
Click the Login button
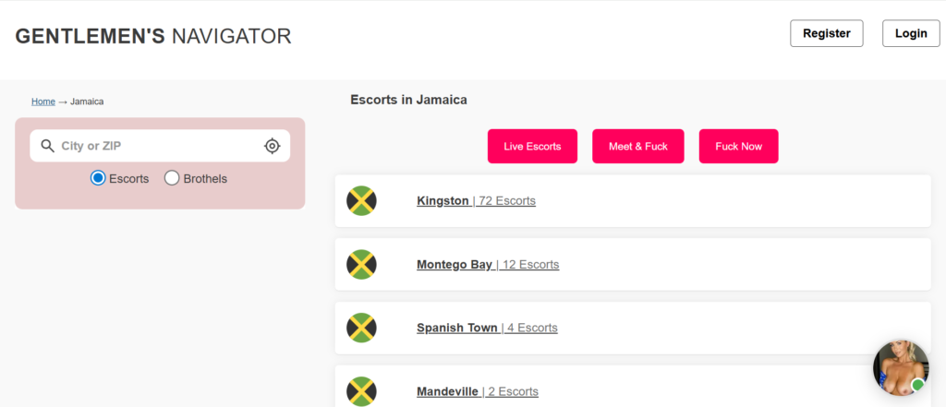point(911,33)
